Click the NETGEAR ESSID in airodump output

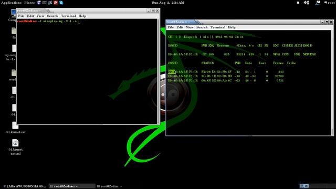coord(309,54)
